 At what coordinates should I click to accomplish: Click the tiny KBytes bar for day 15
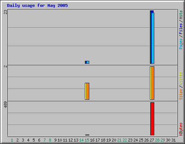87,135
